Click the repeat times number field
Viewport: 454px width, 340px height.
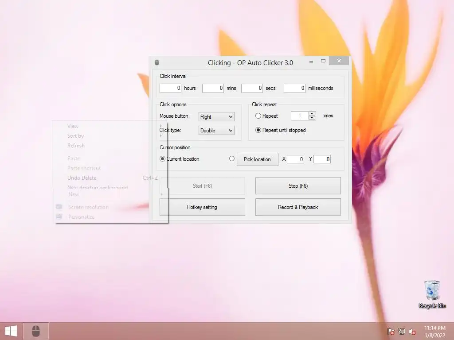[300, 116]
